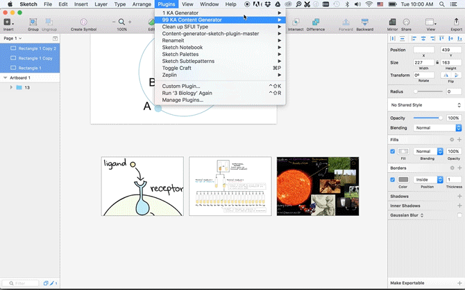Screen dimensions: 465x290
Task: Open the Page 1 dropdown
Action: click(x=12, y=39)
